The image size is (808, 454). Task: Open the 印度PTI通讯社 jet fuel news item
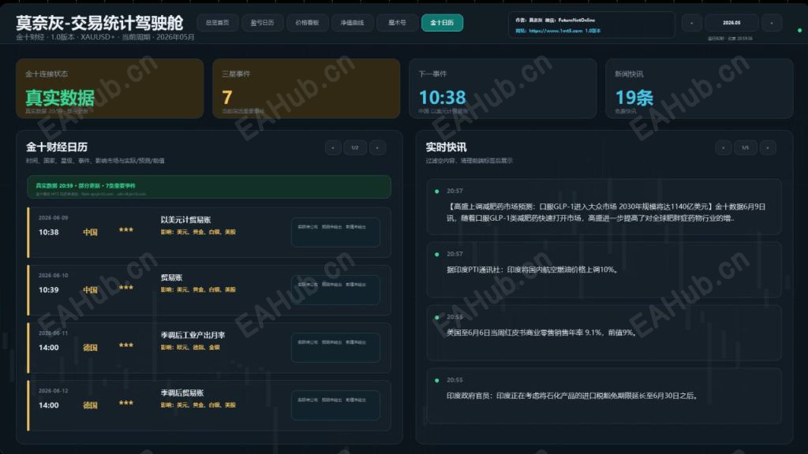pyautogui.click(x=604, y=270)
